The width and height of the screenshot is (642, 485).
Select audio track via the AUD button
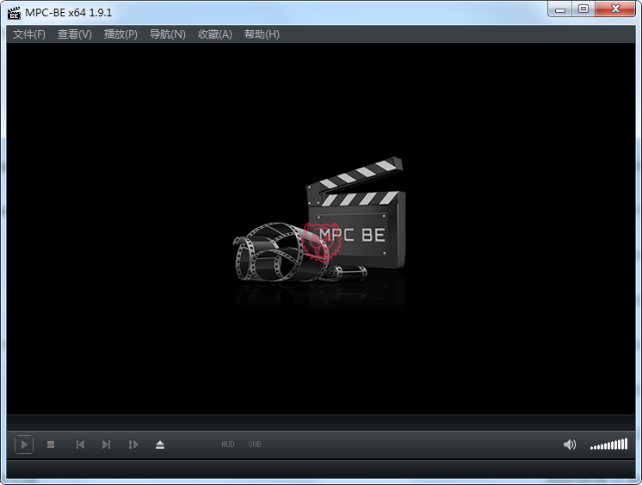point(228,445)
